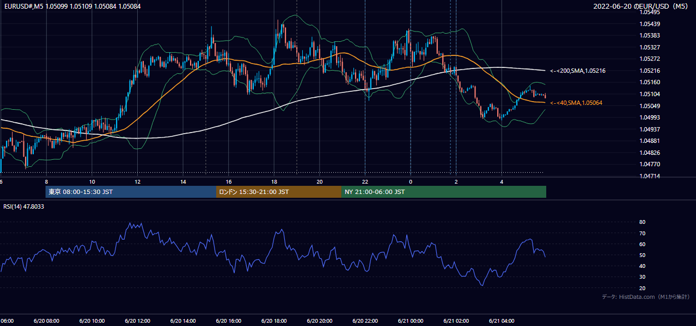
Task: Click price axis value 1.04826
Action: pos(650,153)
